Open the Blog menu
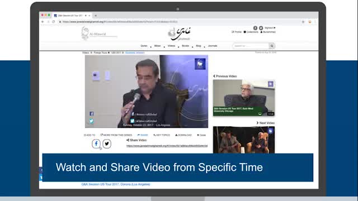Viewport: 358px width, 201px height. 199,46
